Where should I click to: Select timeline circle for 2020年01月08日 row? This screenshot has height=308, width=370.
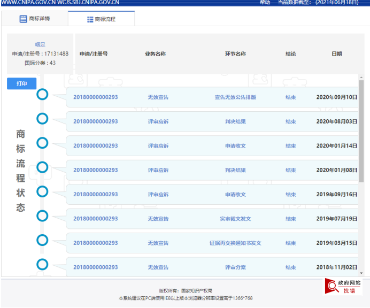(x=42, y=167)
